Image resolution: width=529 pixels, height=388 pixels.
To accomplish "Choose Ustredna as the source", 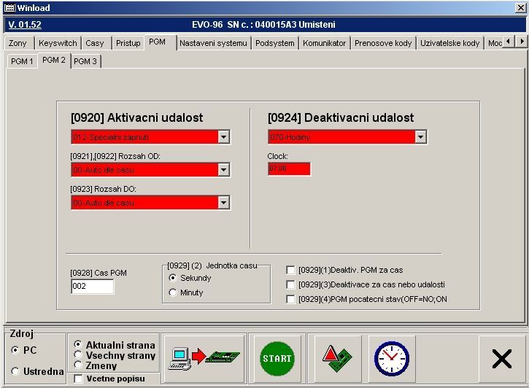I will point(15,371).
